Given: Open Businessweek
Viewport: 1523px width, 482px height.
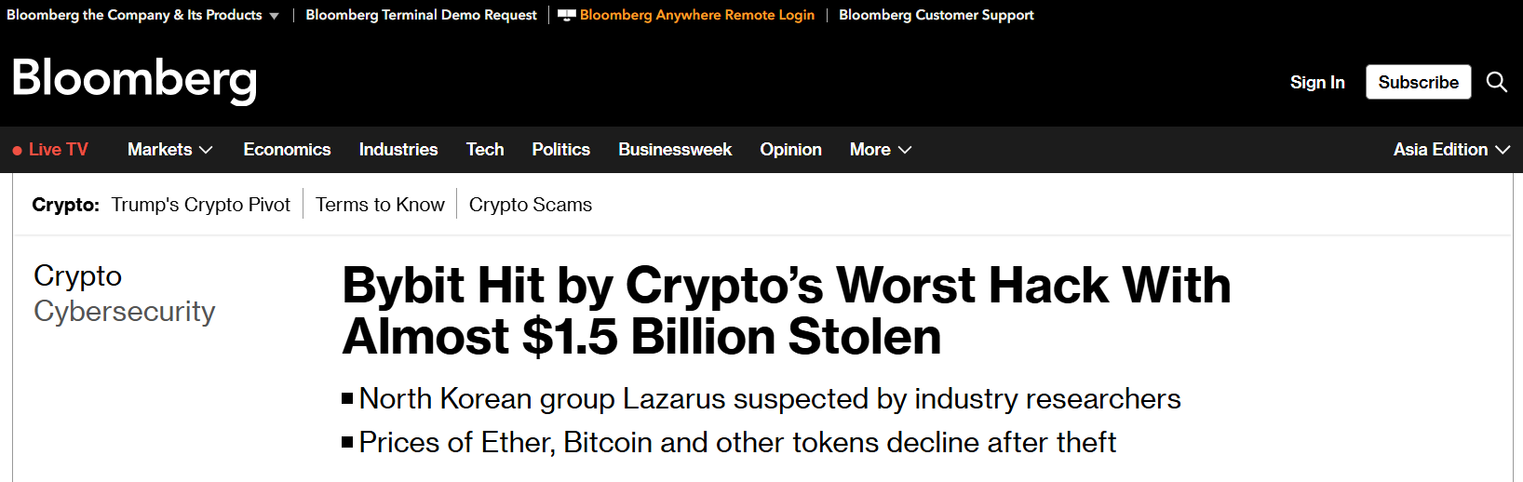Looking at the screenshot, I should tap(675, 150).
